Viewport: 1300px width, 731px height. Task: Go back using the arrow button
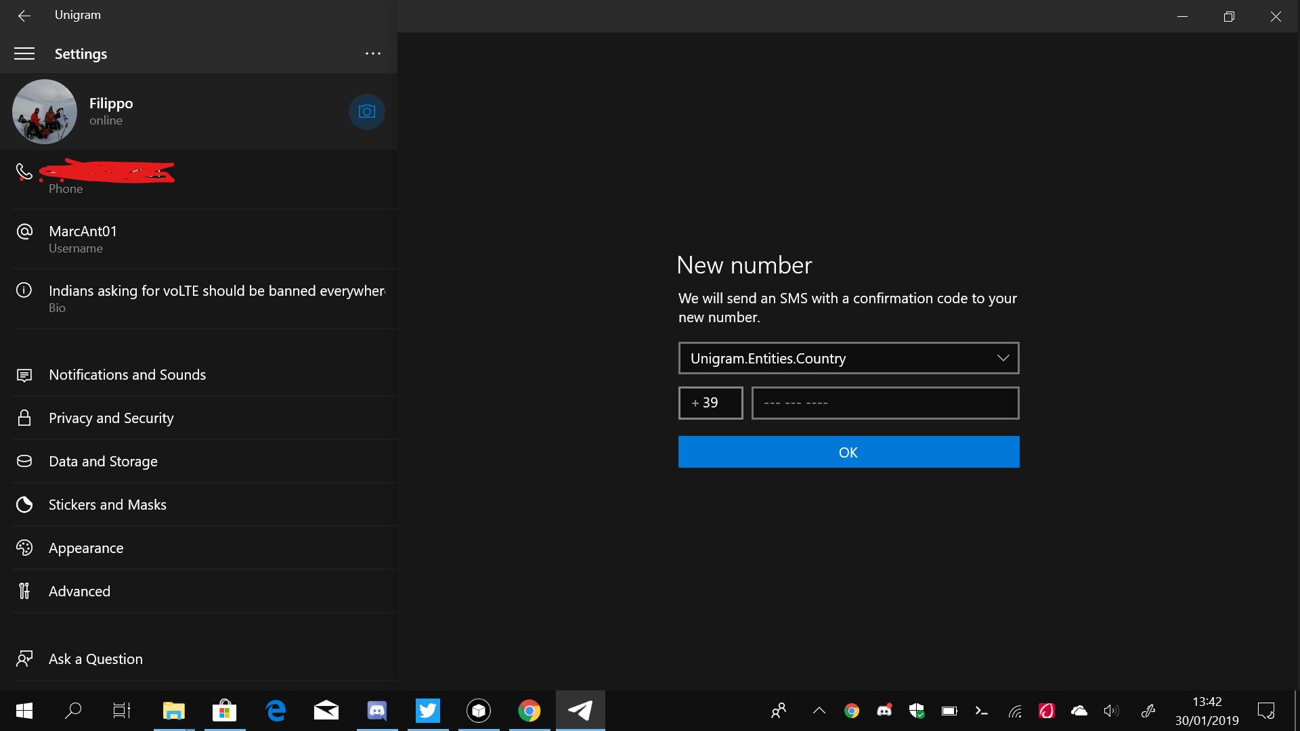24,16
